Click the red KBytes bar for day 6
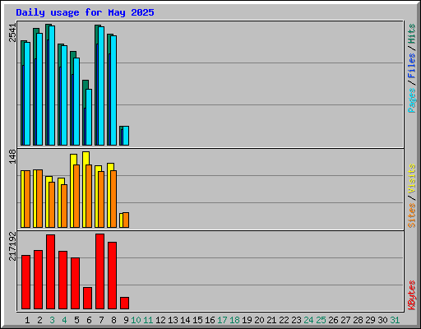 tap(87, 298)
